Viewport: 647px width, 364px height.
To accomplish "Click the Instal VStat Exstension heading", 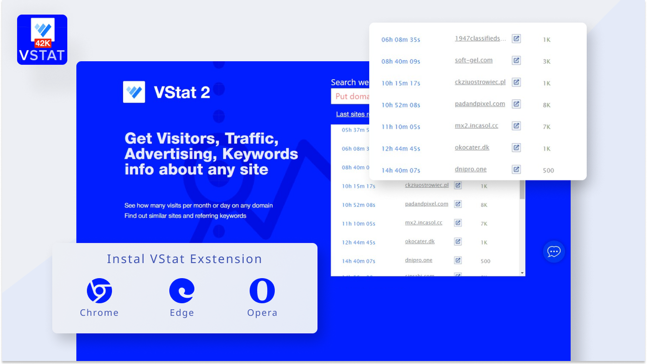I will click(x=185, y=259).
